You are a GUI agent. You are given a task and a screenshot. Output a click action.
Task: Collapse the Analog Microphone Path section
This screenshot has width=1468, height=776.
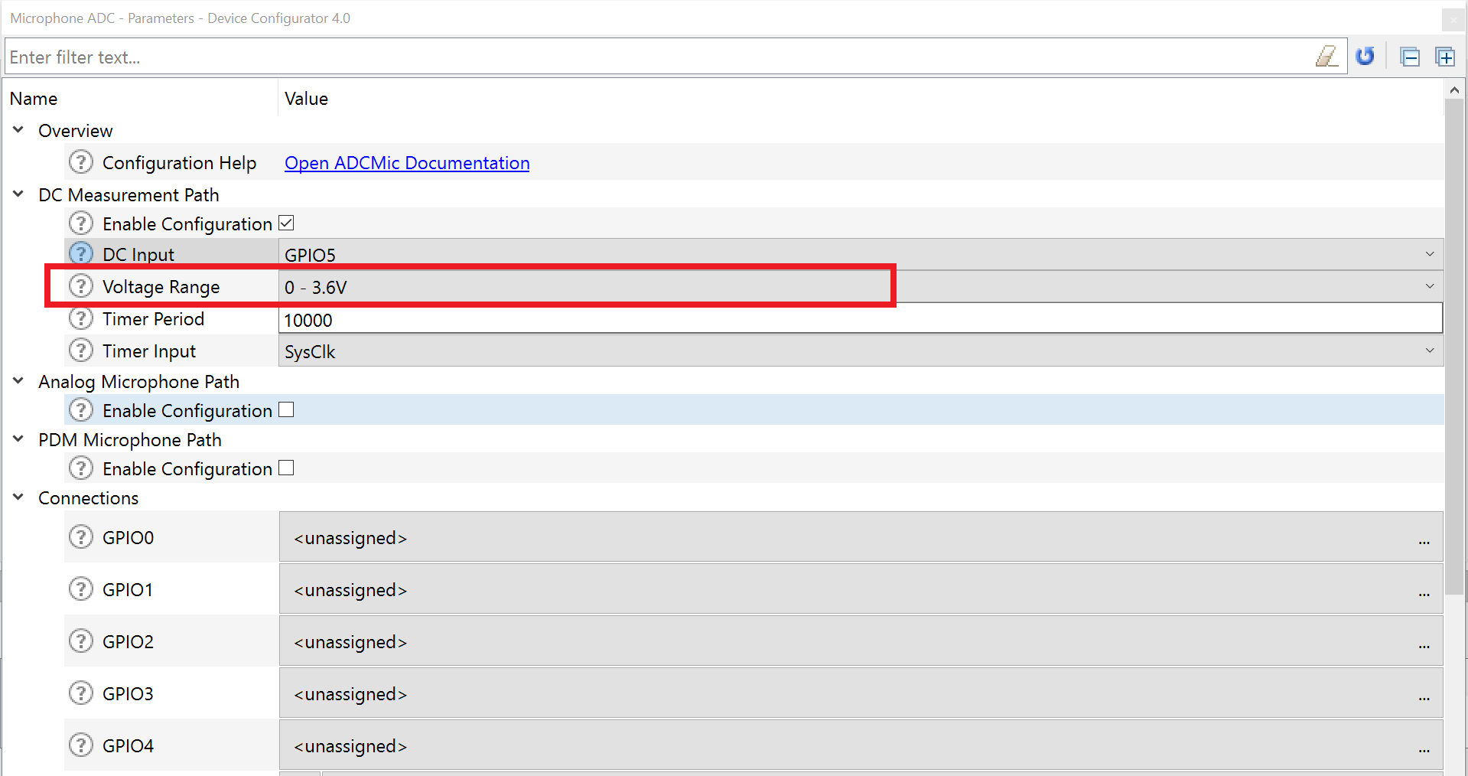pyautogui.click(x=18, y=381)
